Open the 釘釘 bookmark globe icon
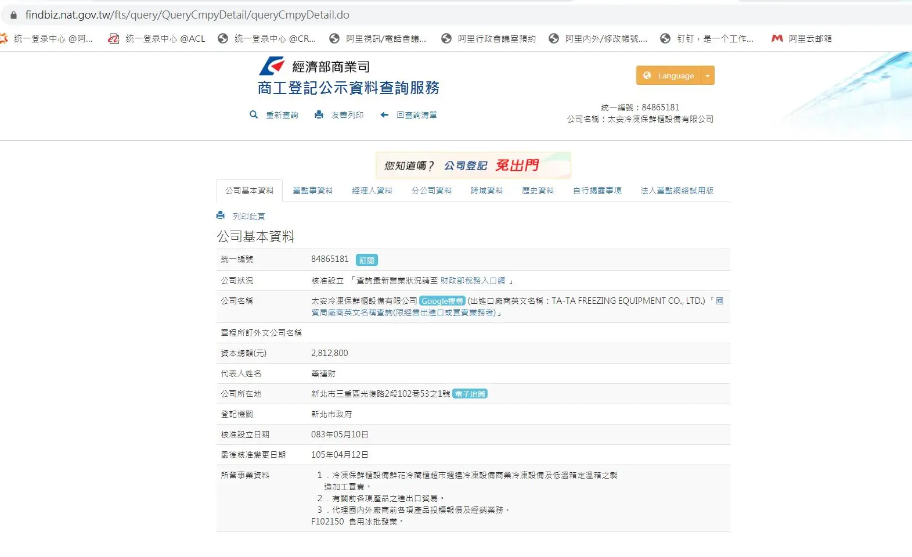The height and width of the screenshot is (557, 912). 665,38
